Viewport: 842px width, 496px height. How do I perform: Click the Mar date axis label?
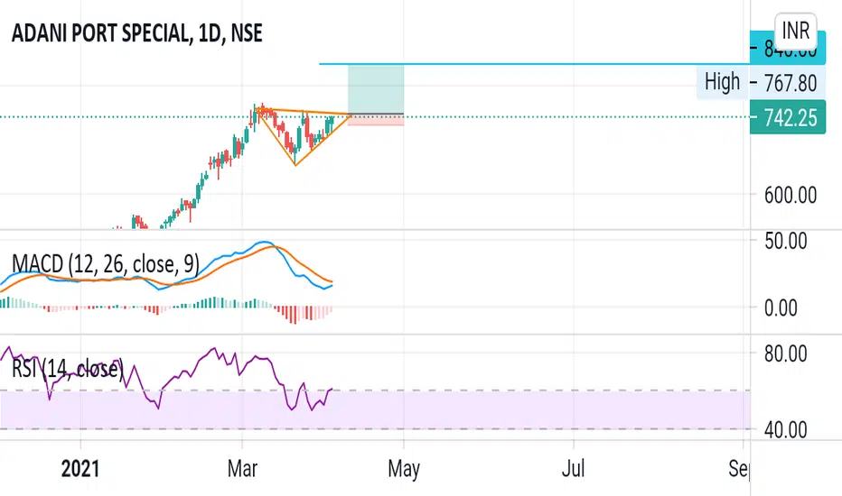(242, 469)
